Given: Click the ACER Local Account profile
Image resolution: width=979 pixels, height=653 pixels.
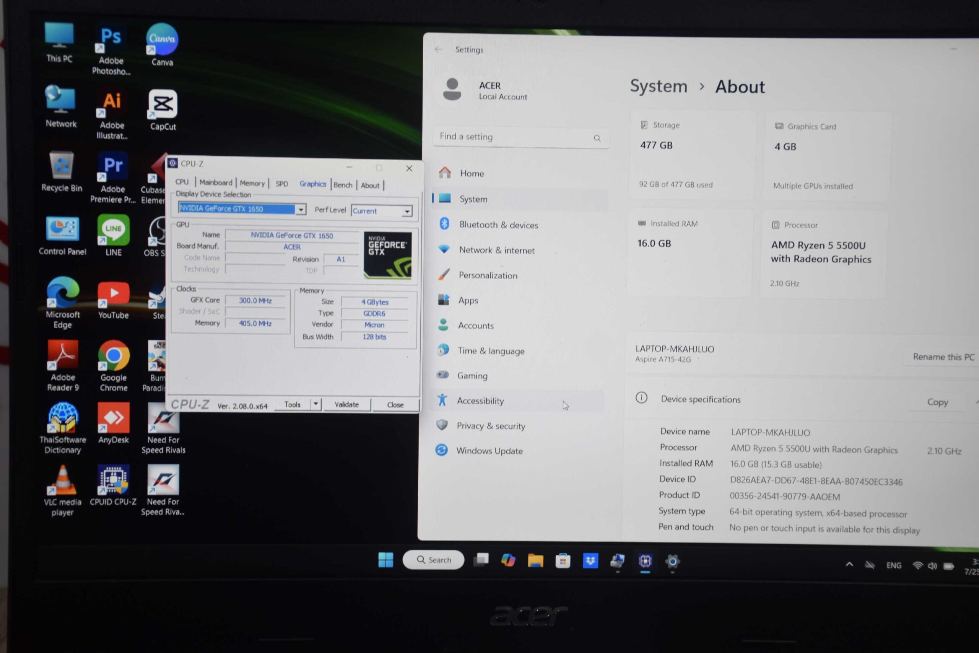Looking at the screenshot, I should coord(485,90).
